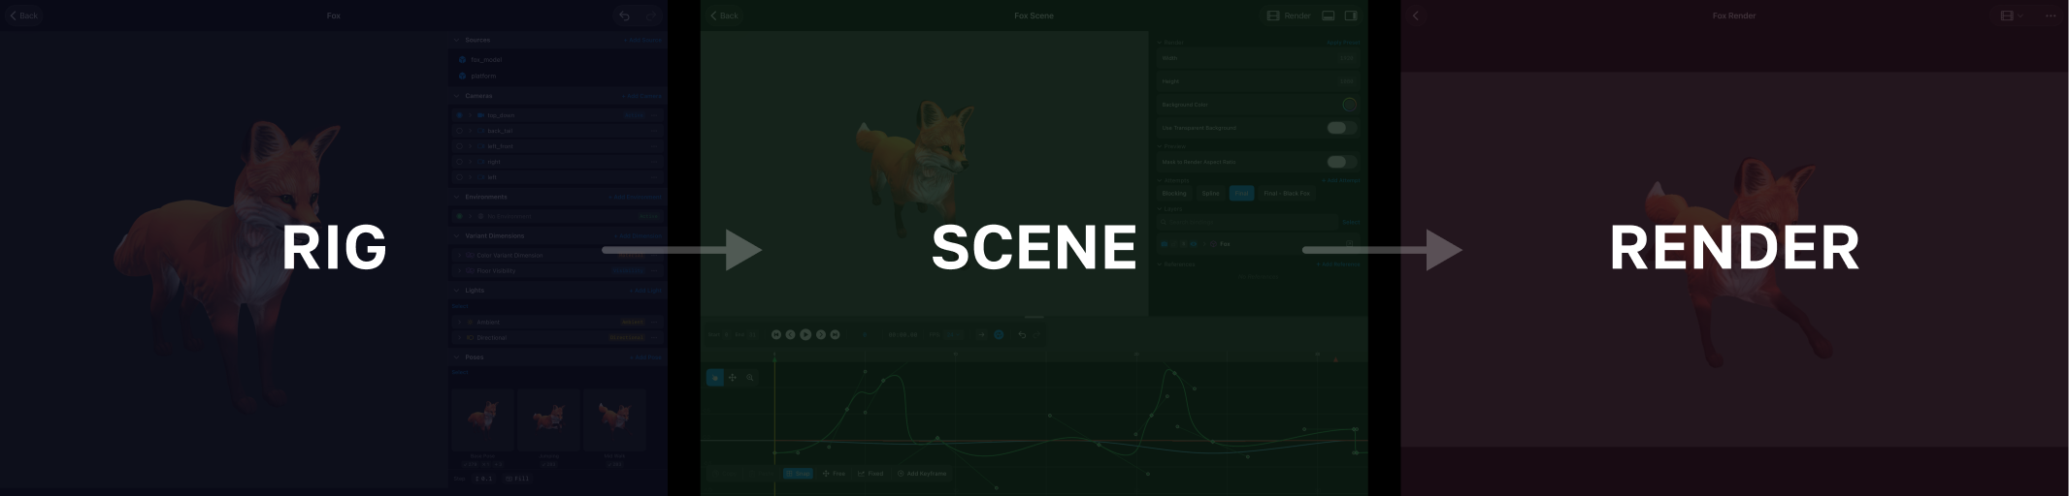
Task: Select the Directional light row
Action: point(558,337)
